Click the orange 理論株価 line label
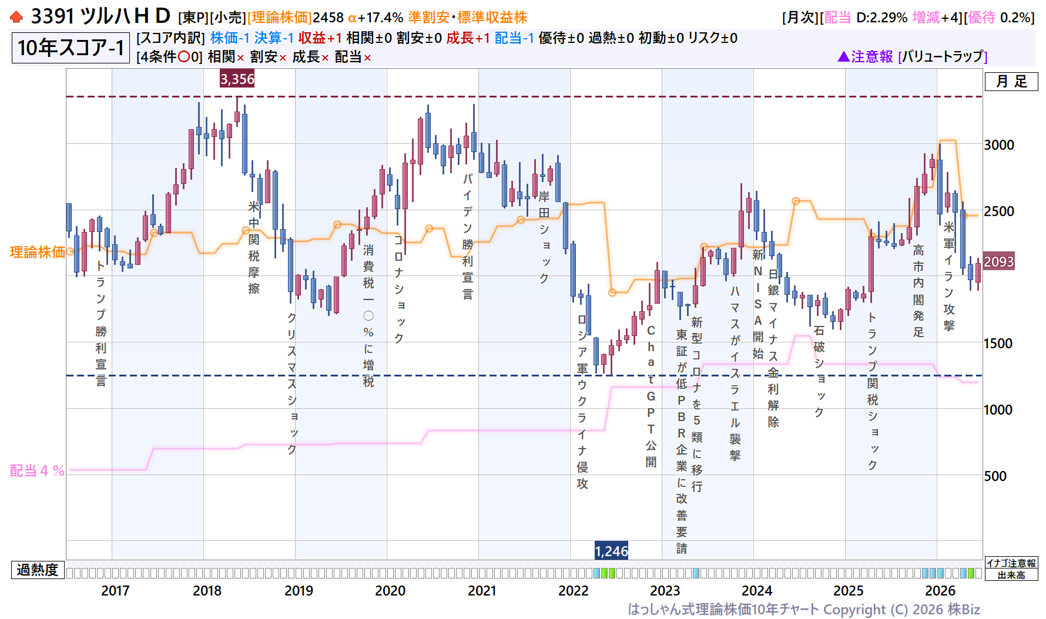This screenshot has height=619, width=1046. pos(38,252)
